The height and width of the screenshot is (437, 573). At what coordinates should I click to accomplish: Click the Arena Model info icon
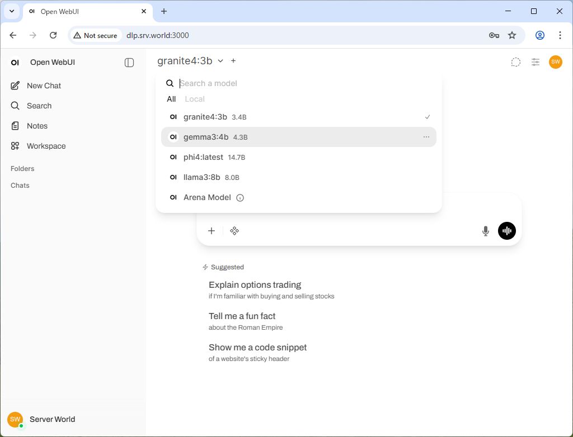(240, 198)
